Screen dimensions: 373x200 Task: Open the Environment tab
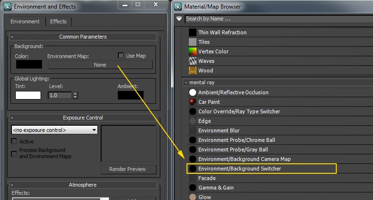(25, 21)
